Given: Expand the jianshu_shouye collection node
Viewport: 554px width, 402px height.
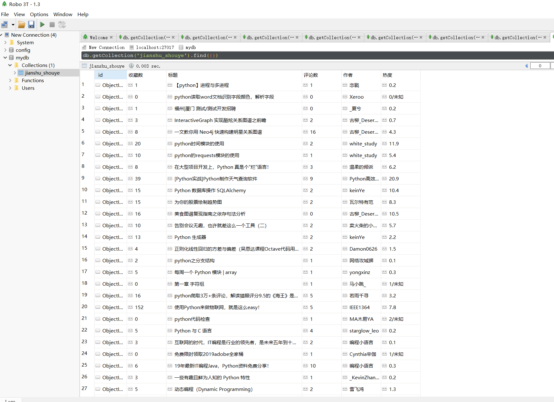Looking at the screenshot, I should (x=15, y=73).
